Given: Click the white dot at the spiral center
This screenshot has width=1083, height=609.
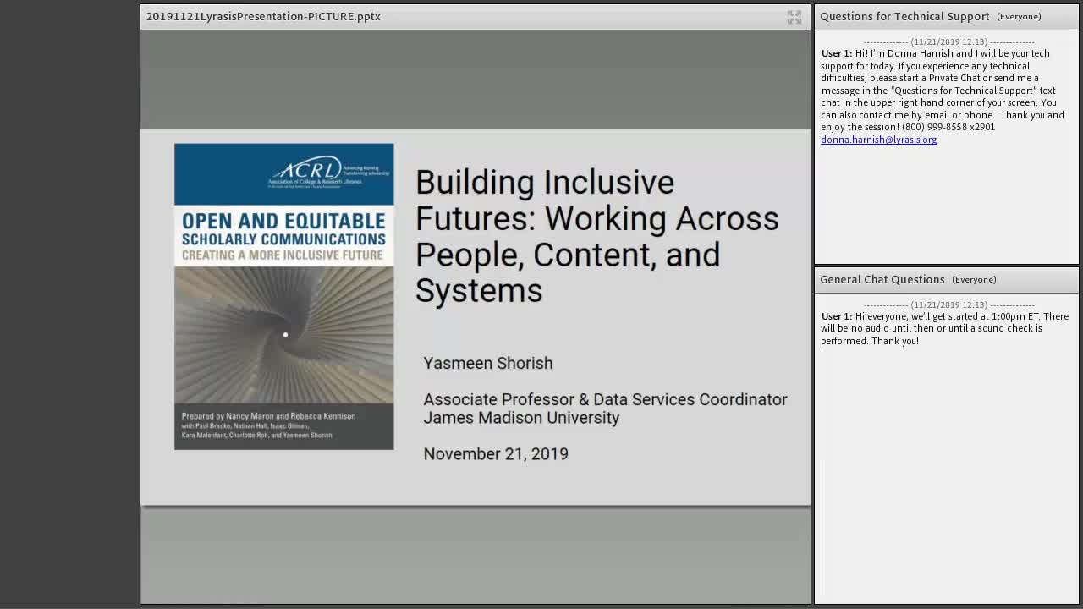Looking at the screenshot, I should 285,335.
